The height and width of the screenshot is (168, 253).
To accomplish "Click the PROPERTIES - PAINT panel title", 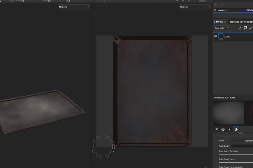I will click(x=225, y=97).
